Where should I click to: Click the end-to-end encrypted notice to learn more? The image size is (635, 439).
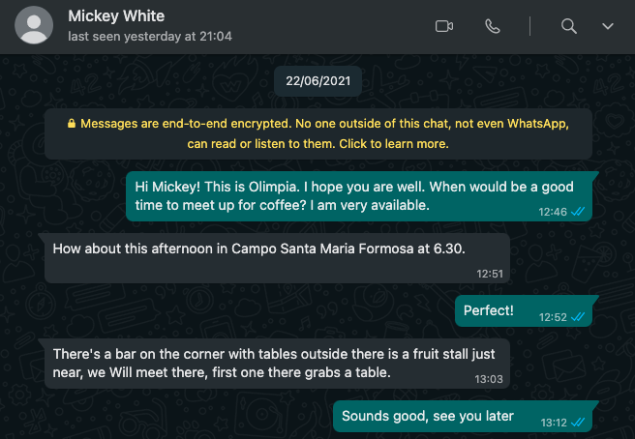click(318, 133)
